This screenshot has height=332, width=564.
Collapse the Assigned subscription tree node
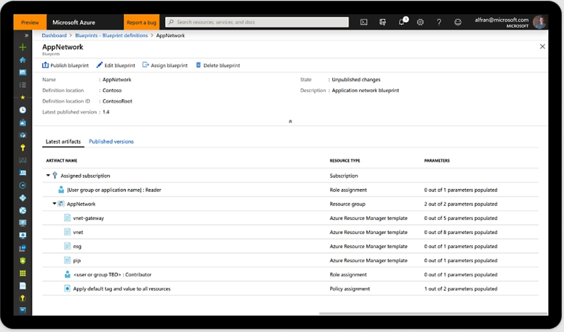(x=48, y=176)
